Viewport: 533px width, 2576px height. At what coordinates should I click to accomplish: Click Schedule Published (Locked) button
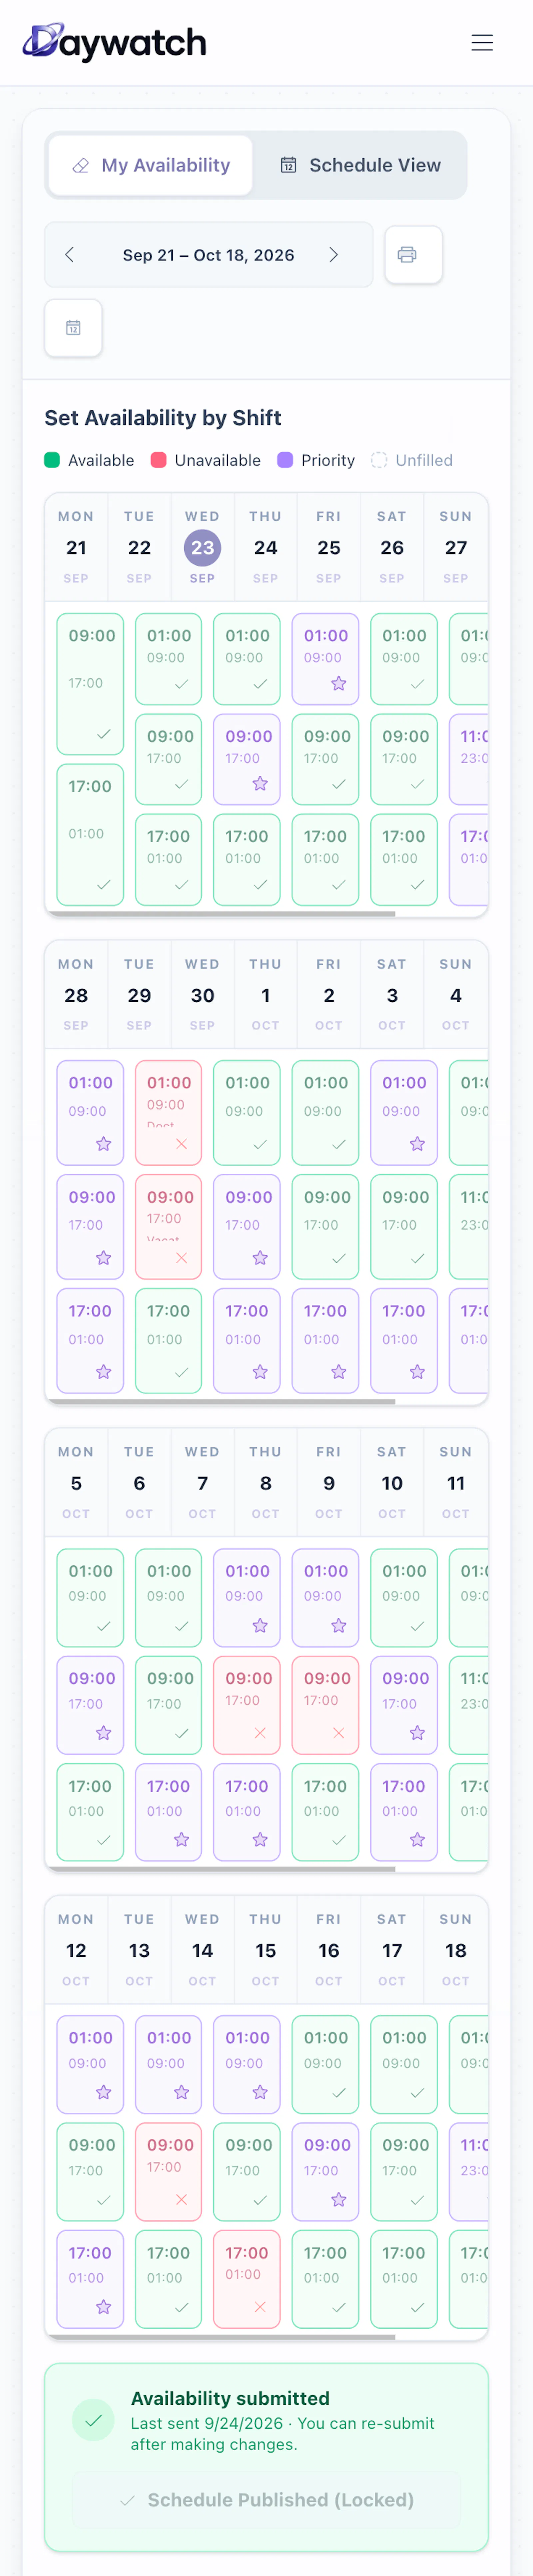(266, 2500)
